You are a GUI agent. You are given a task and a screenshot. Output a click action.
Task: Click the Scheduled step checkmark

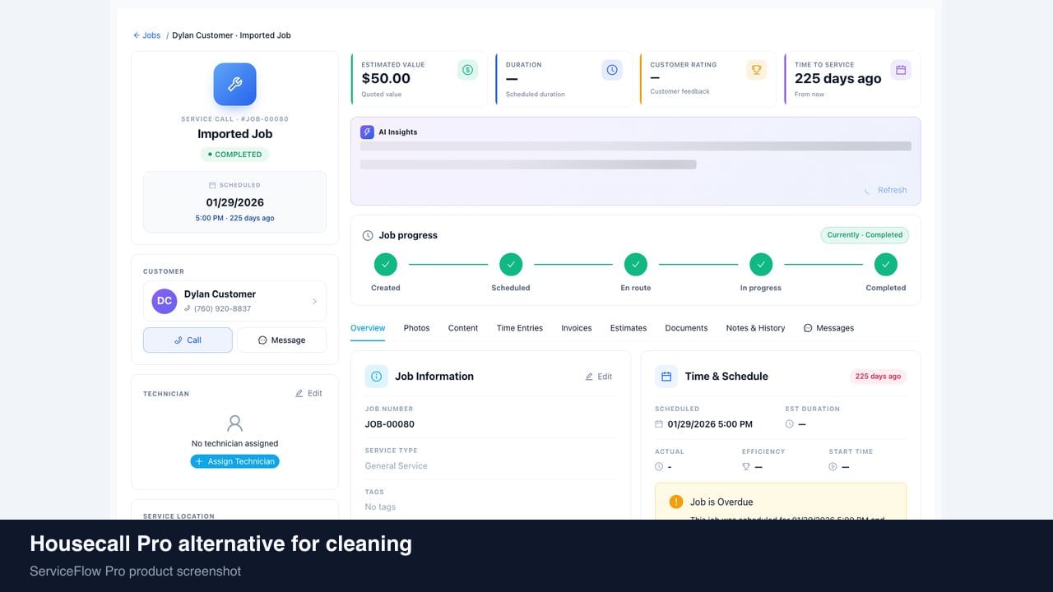tap(511, 265)
